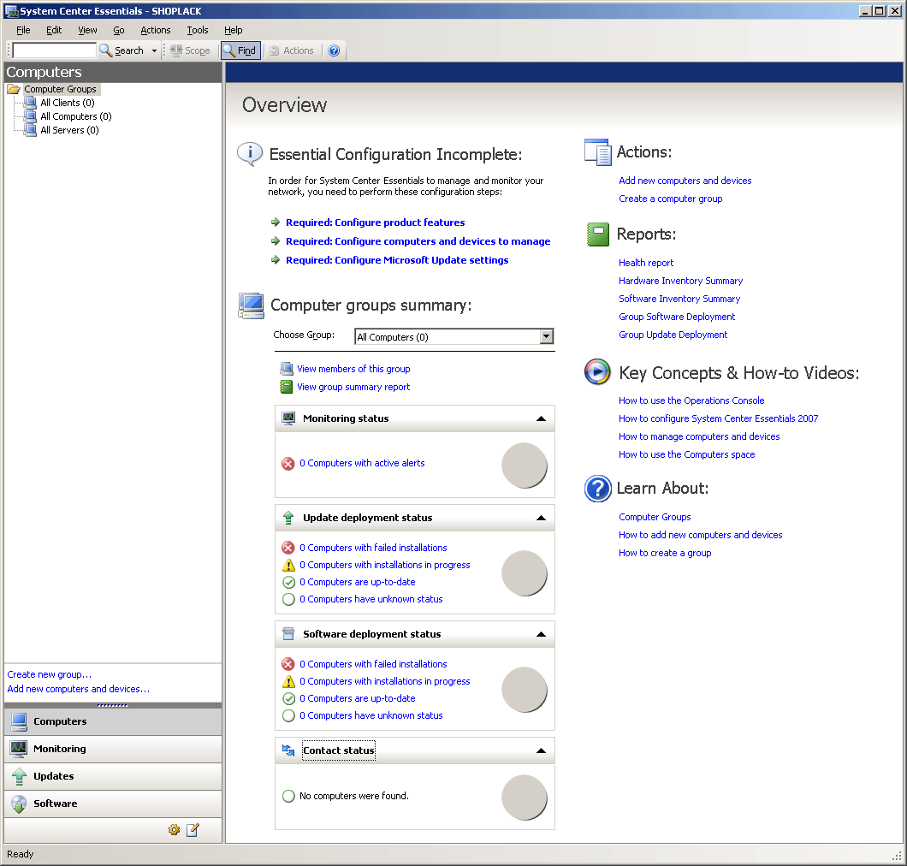Click View members of this group
The height and width of the screenshot is (866, 907).
[353, 369]
